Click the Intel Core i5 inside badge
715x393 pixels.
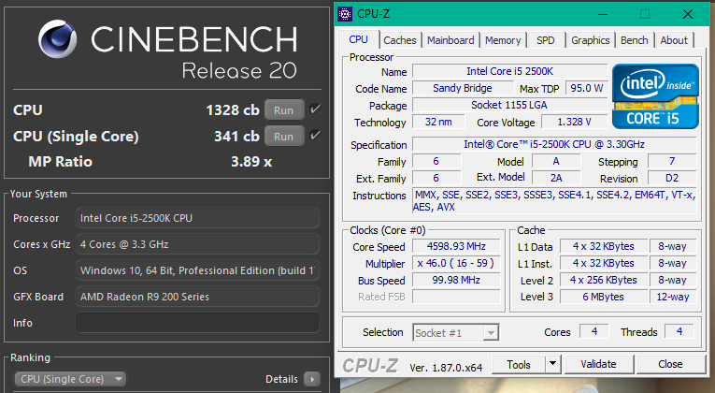click(655, 96)
